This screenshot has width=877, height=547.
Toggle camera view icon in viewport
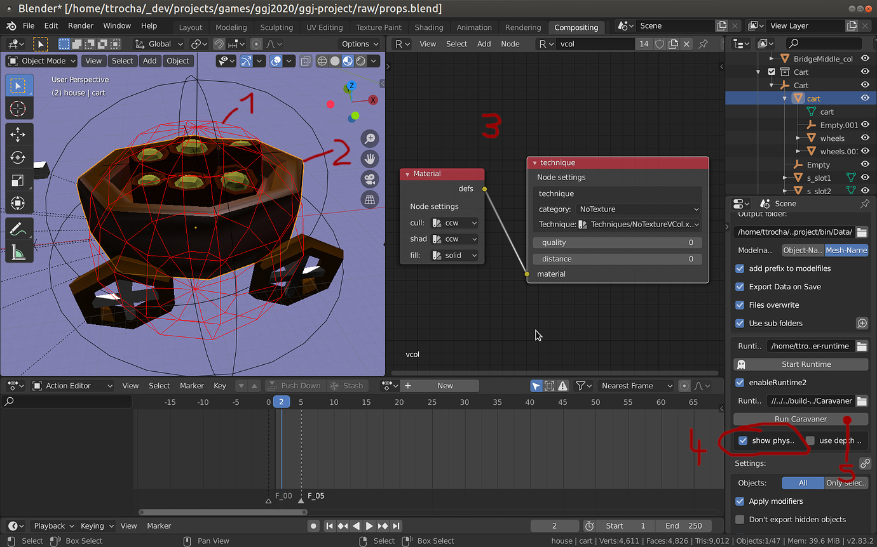370,179
